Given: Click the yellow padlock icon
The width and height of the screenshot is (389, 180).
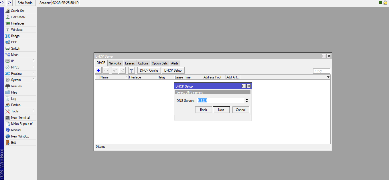Looking at the screenshot, I should [385, 2].
